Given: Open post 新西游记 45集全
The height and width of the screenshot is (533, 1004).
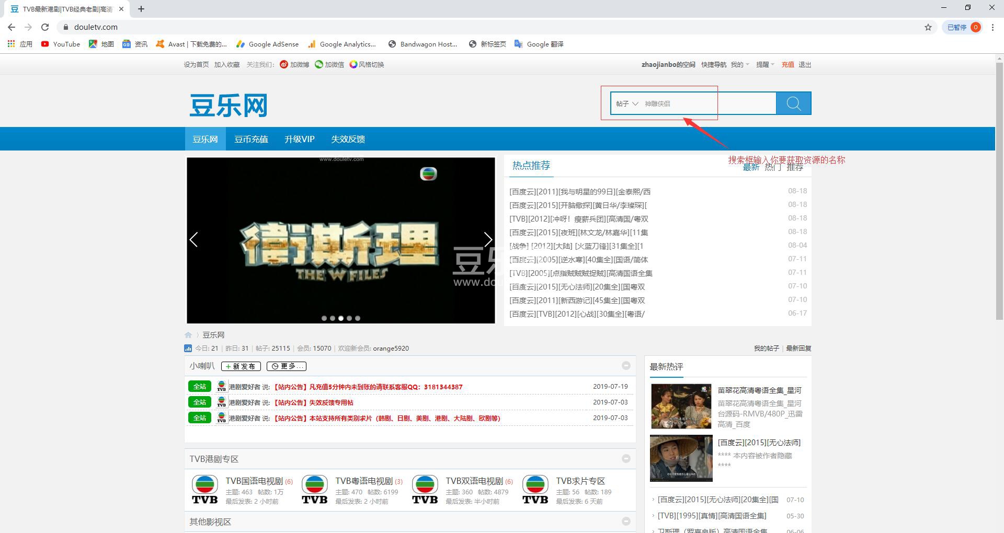Looking at the screenshot, I should 577,300.
